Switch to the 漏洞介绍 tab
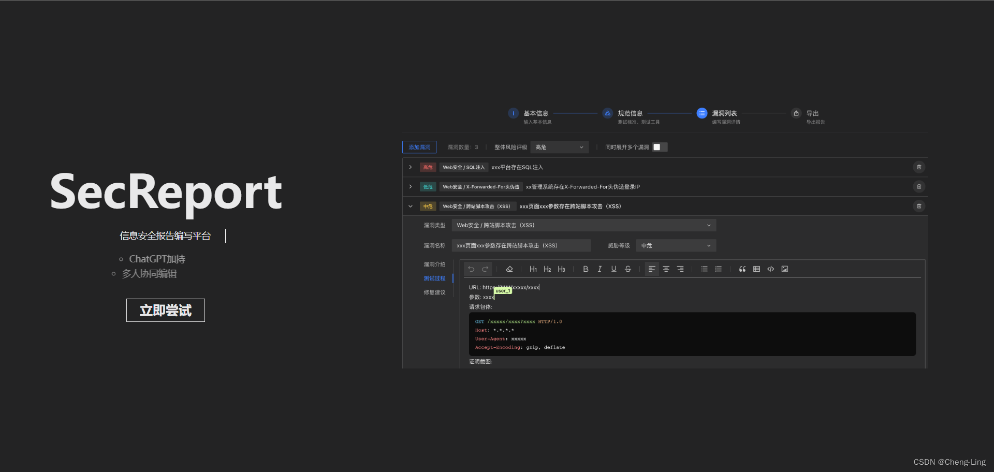The width and height of the screenshot is (994, 472). tap(434, 264)
